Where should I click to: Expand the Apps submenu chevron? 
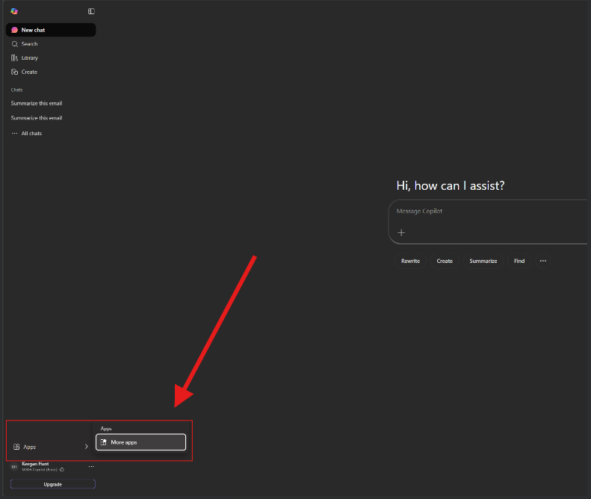click(x=87, y=447)
